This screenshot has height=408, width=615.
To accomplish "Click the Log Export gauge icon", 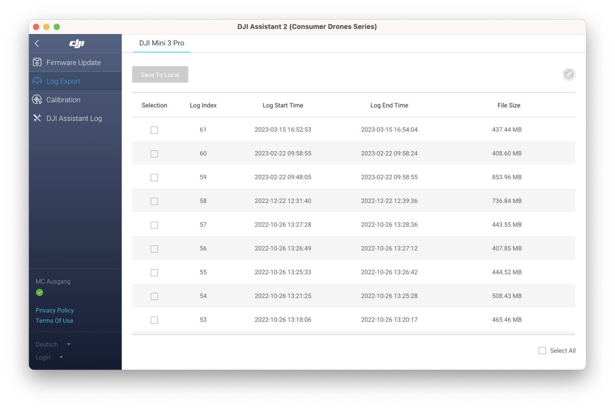I will (x=37, y=81).
